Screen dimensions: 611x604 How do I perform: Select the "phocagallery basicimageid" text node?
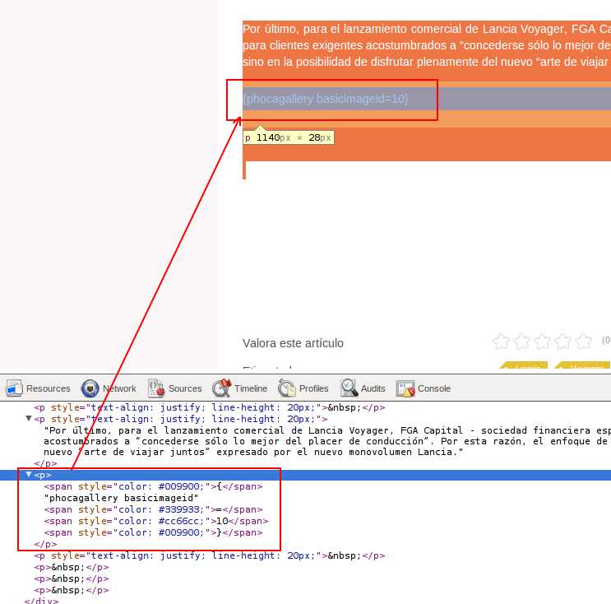121,498
